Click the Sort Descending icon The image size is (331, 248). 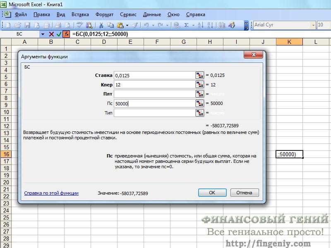[x=210, y=25]
